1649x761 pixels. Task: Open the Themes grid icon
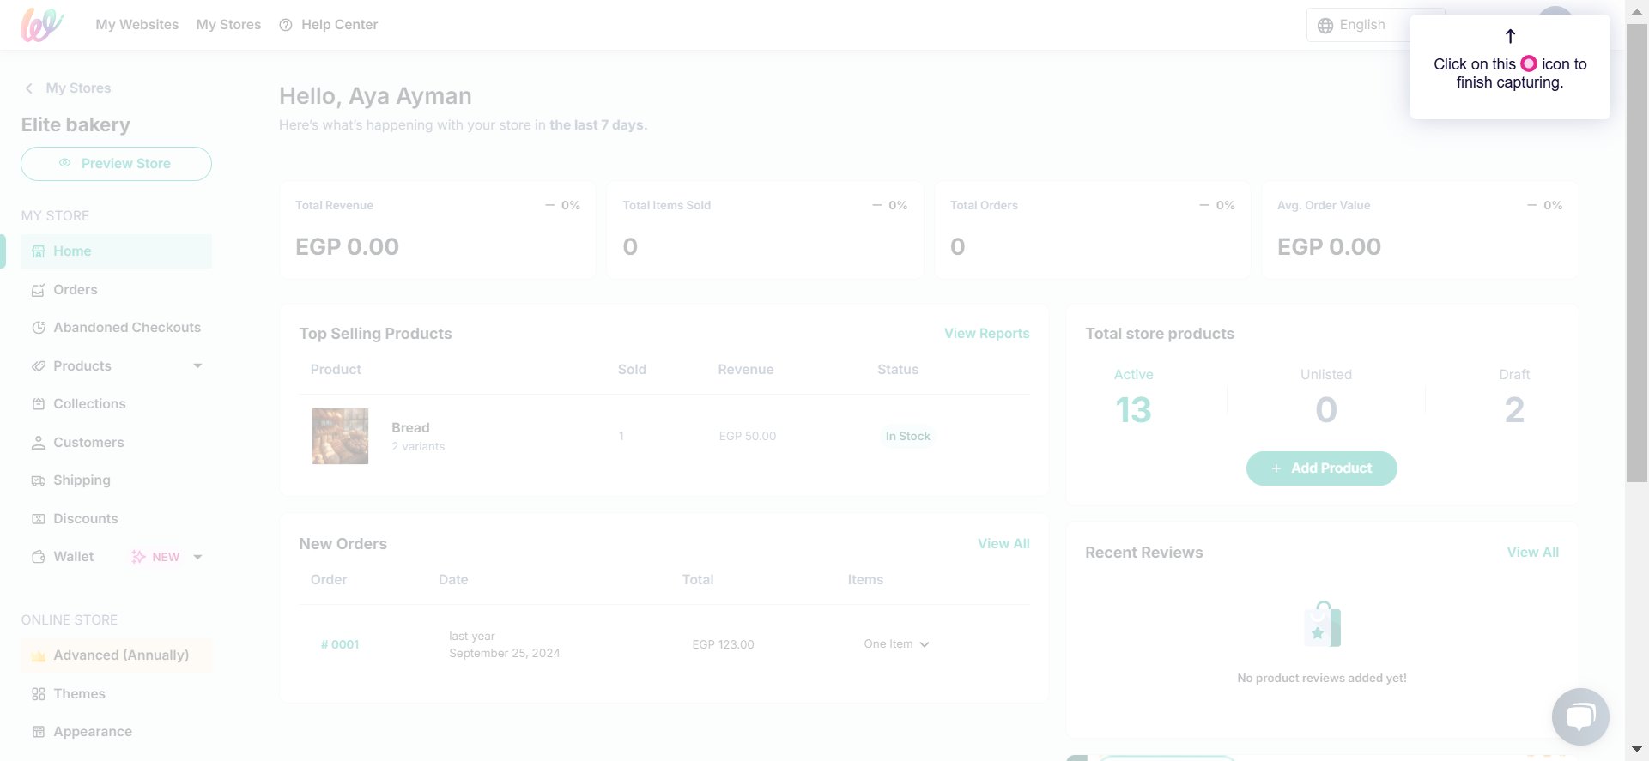[x=38, y=694]
